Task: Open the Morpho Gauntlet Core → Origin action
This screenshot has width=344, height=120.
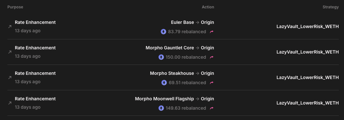Action: 180,48
